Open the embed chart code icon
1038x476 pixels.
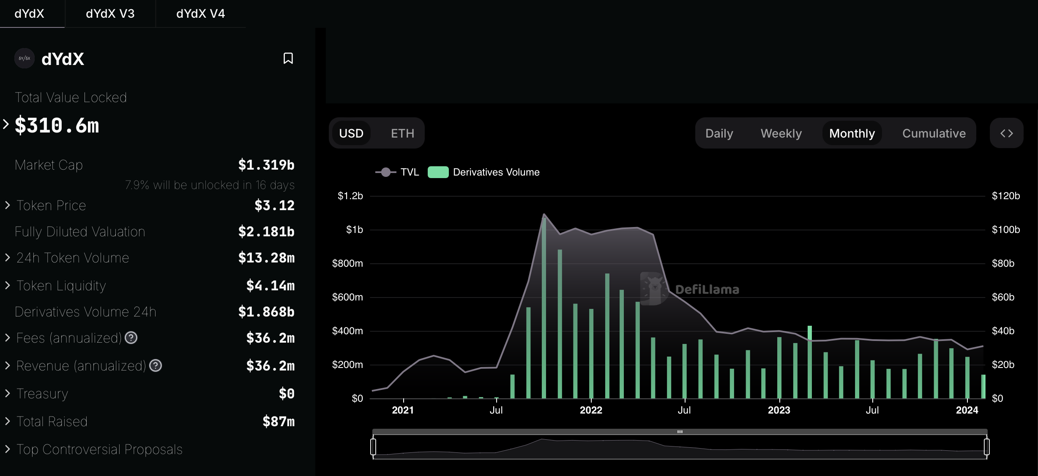[1006, 133]
